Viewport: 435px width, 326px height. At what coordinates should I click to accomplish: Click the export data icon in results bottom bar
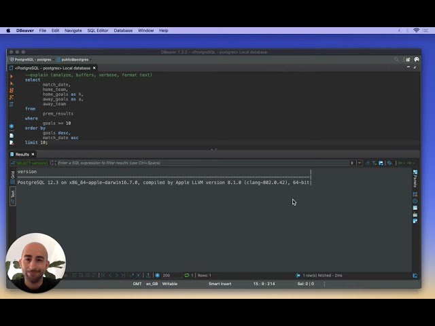148,275
